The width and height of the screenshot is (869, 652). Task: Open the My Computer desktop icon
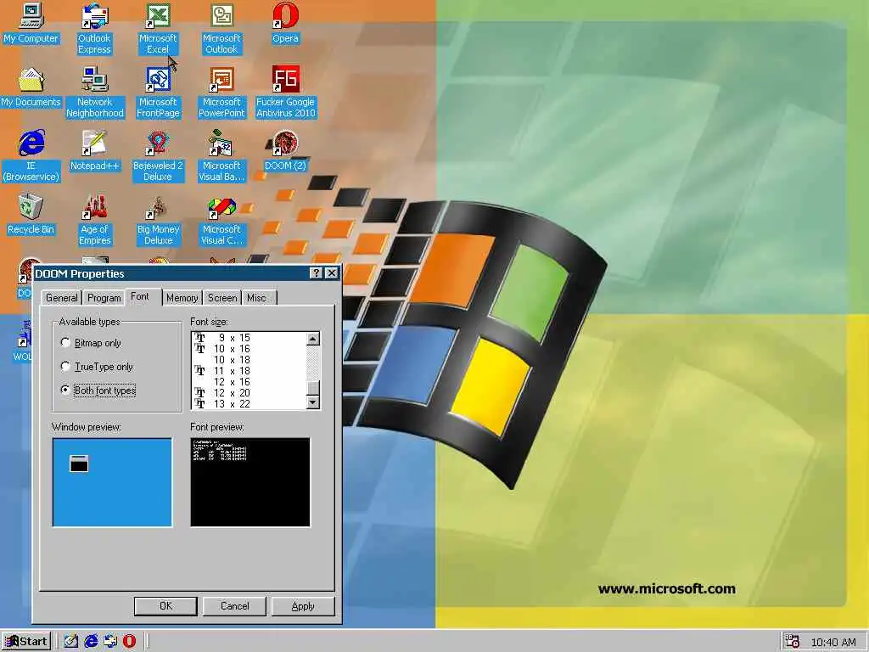pyautogui.click(x=31, y=23)
